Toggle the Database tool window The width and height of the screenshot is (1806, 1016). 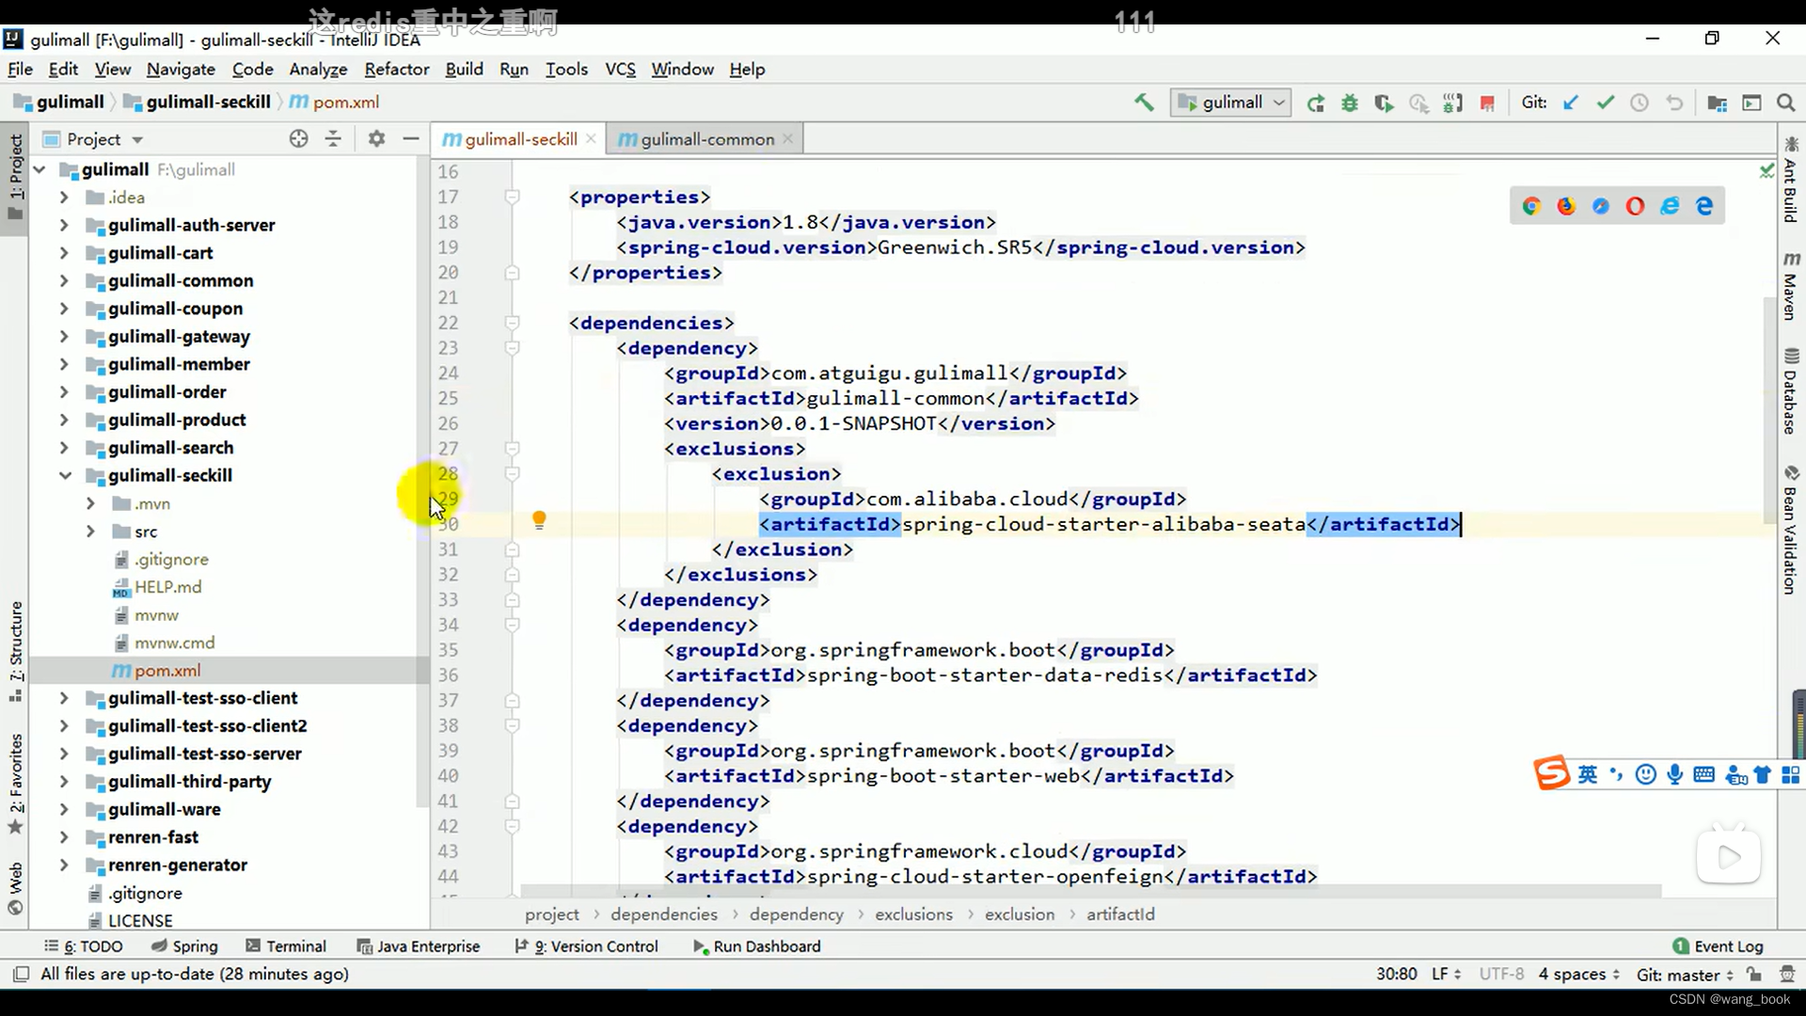[x=1790, y=391]
